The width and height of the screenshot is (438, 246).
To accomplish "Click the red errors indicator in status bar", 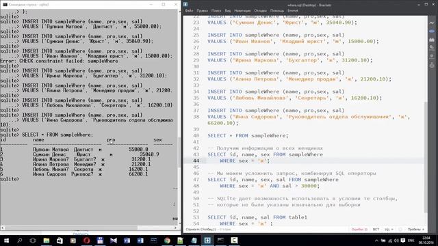I will [359, 230].
